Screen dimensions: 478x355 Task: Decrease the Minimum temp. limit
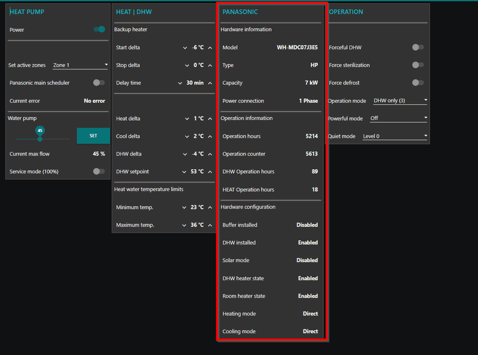tap(184, 207)
